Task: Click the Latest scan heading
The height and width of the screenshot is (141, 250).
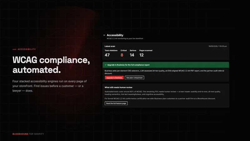Action: (110, 46)
